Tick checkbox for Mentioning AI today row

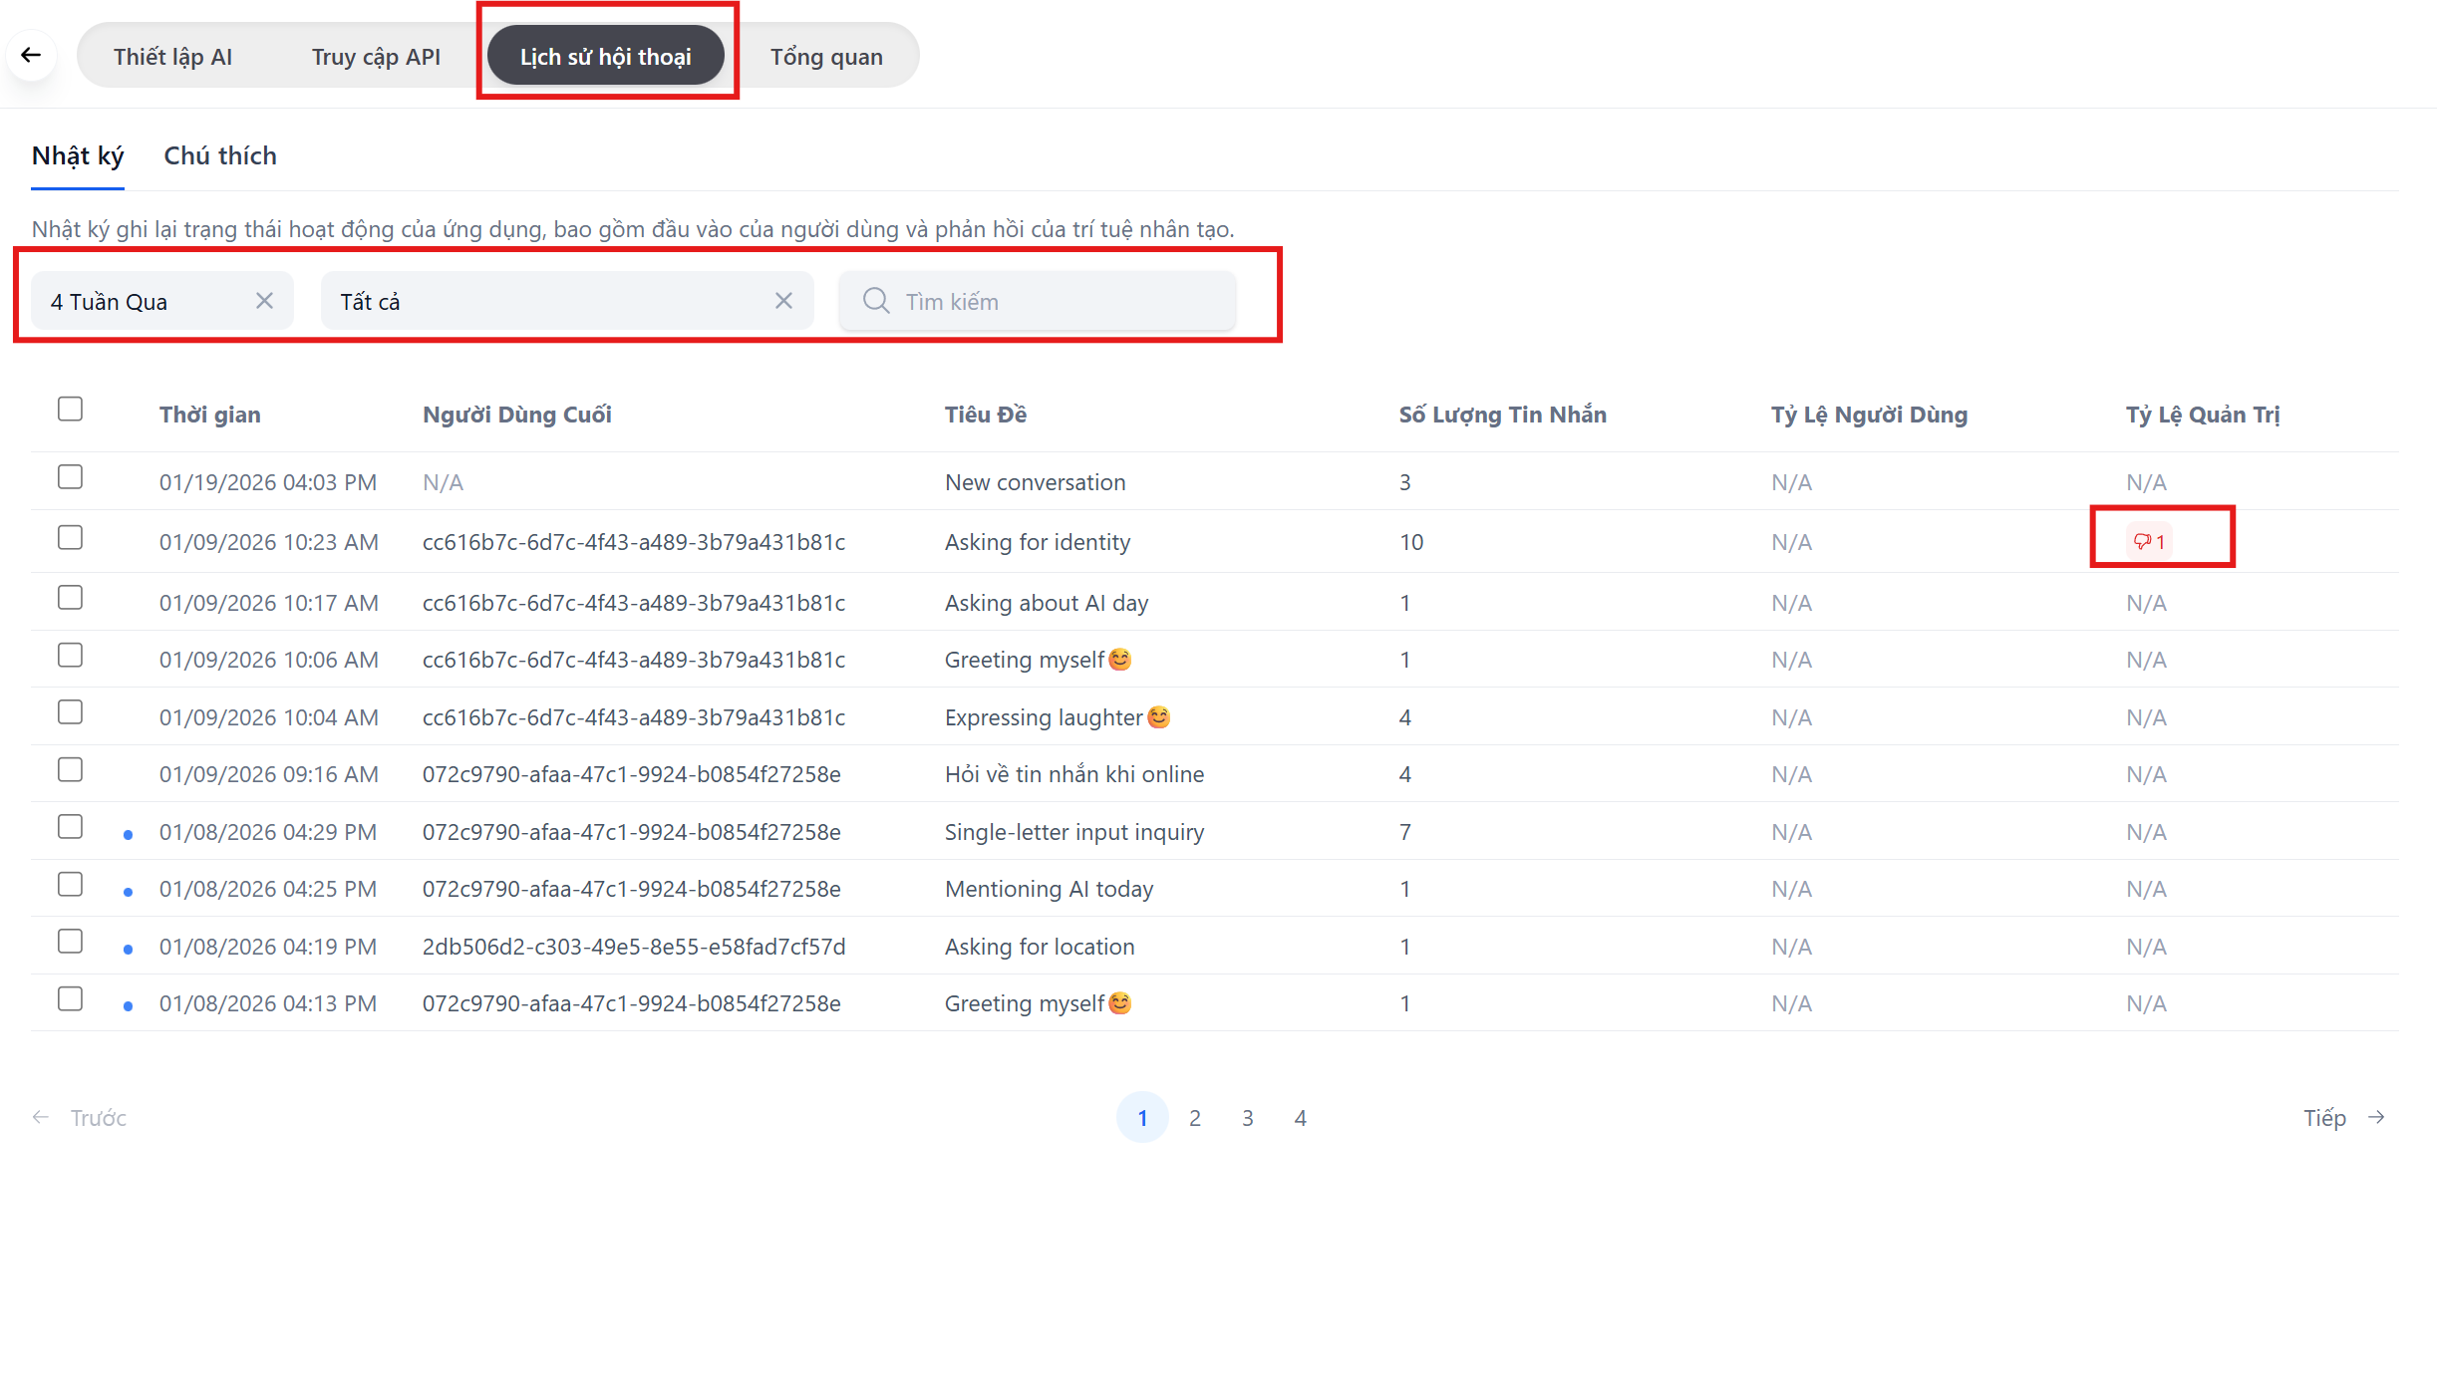point(70,885)
